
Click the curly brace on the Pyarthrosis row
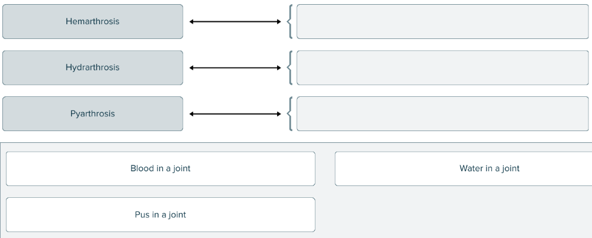pos(289,114)
